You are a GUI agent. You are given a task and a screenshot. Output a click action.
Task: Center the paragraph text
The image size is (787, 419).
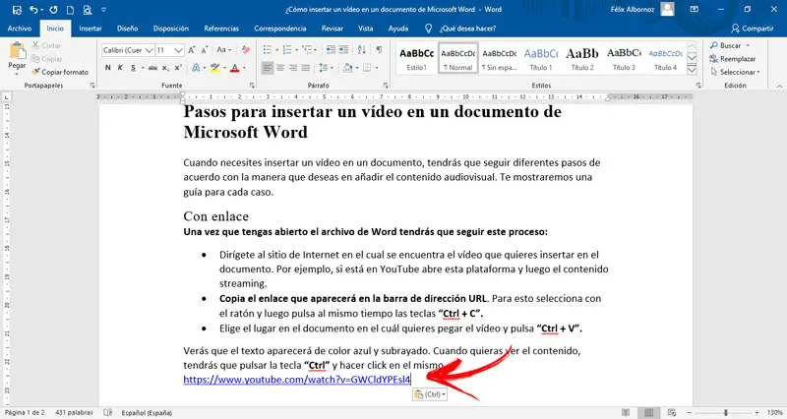click(280, 67)
